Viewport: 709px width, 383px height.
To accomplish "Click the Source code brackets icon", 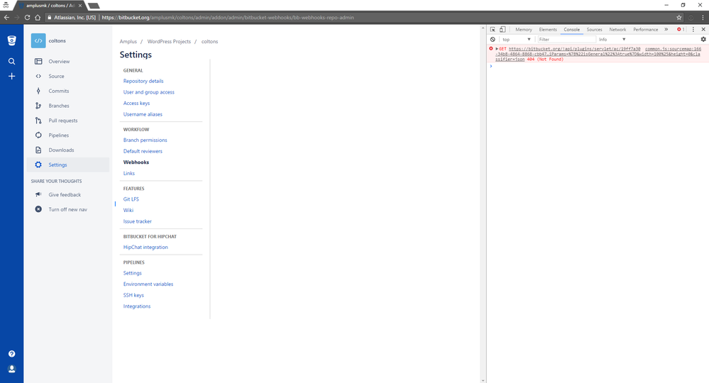I will (38, 77).
